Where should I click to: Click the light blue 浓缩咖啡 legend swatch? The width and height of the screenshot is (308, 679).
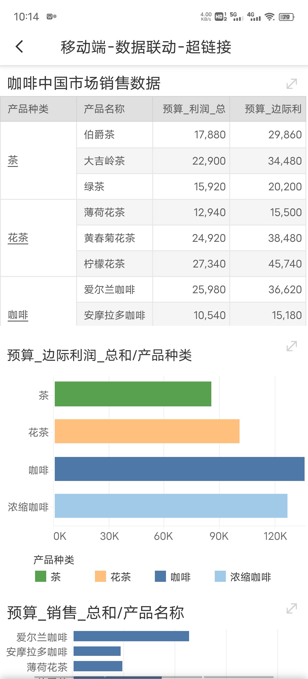220,576
